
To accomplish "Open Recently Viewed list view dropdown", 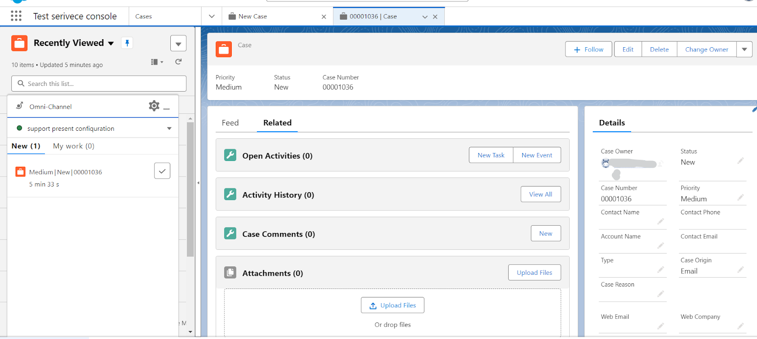I will 111,43.
